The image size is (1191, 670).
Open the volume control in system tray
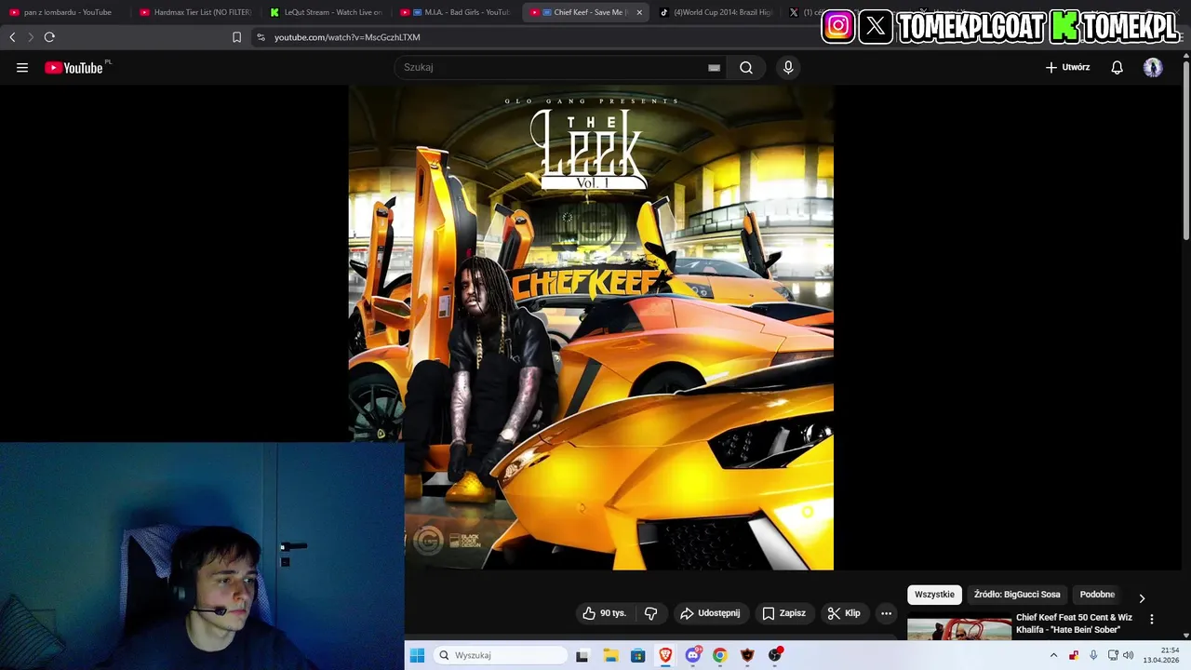pyautogui.click(x=1129, y=655)
